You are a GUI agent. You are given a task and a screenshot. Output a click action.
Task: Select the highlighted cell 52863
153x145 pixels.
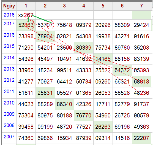tap(26, 25)
